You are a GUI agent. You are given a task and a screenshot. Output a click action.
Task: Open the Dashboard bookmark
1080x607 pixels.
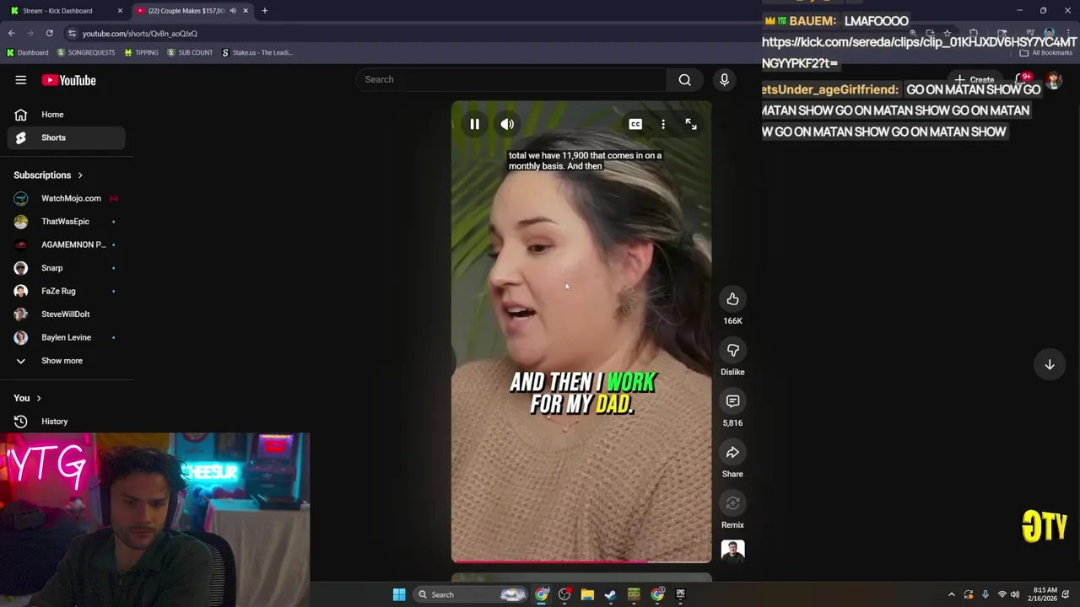point(28,52)
